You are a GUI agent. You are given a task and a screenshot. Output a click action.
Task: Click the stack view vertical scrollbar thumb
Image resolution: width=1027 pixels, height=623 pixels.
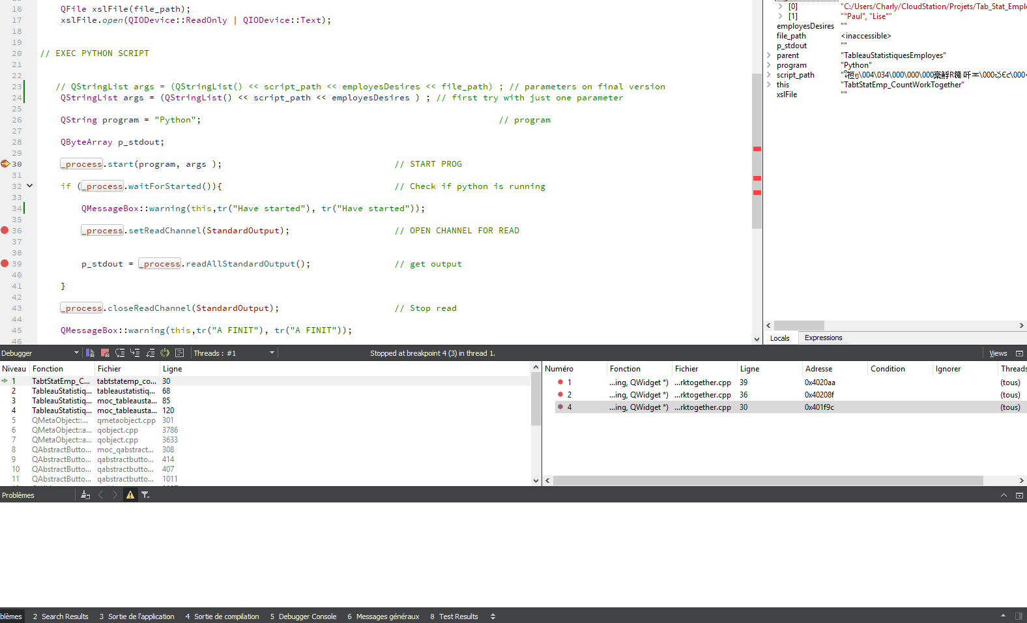tap(536, 399)
